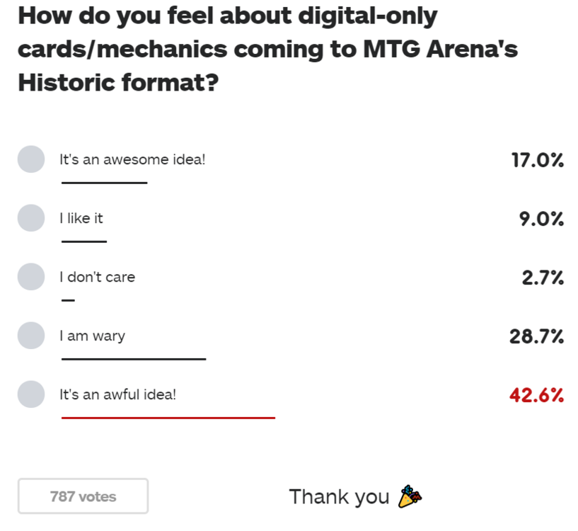The height and width of the screenshot is (531, 578).
Task: Click the short bar under "I like it"
Action: point(83,241)
